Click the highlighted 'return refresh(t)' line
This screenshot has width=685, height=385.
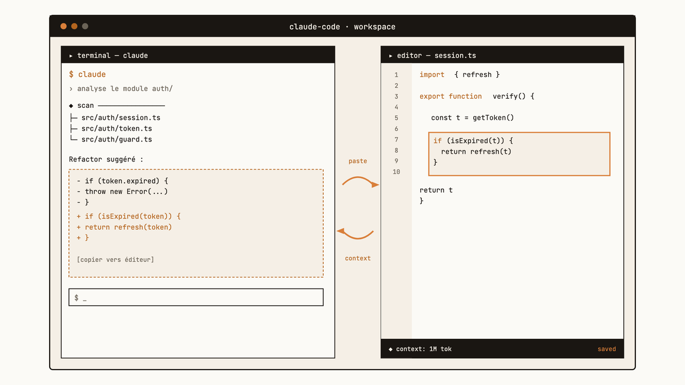point(476,151)
